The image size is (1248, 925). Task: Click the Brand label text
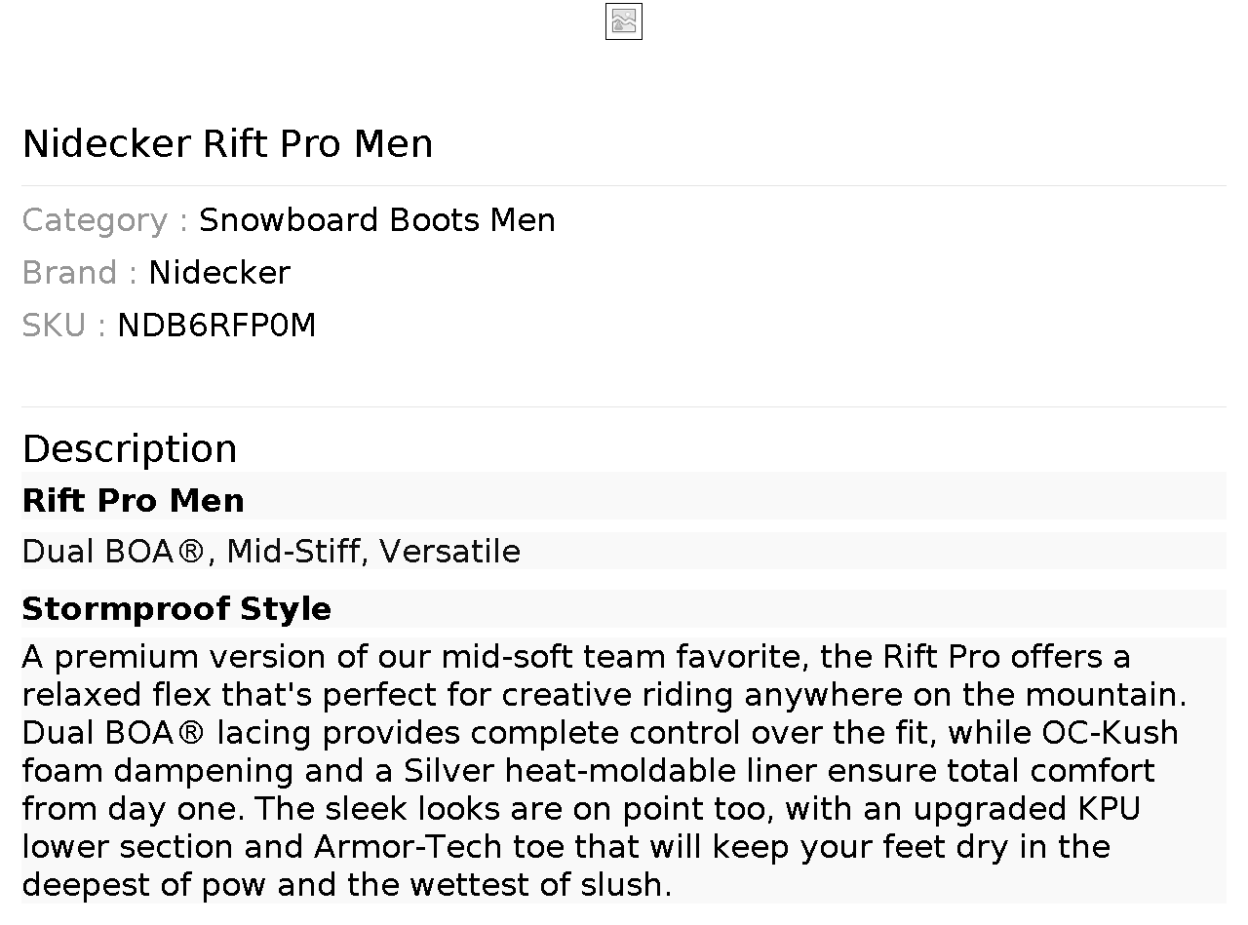pos(69,273)
